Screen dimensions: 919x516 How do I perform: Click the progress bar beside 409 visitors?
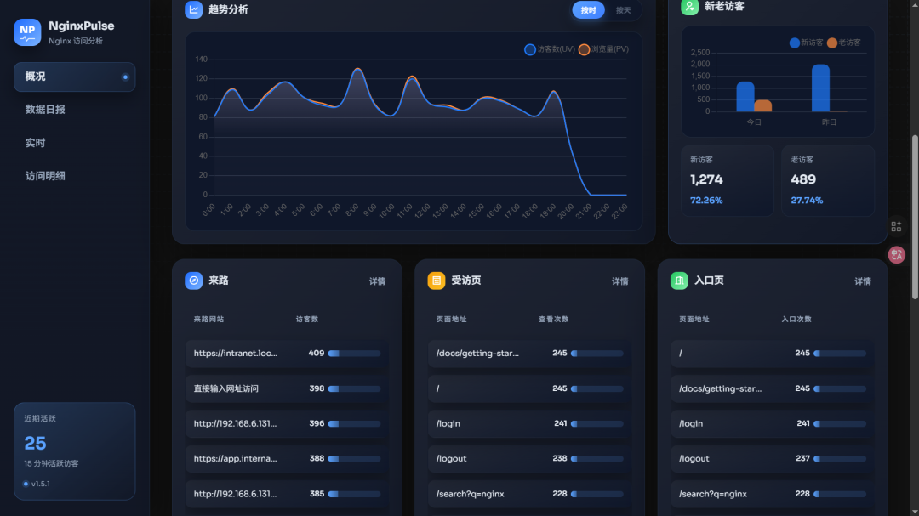[355, 354]
